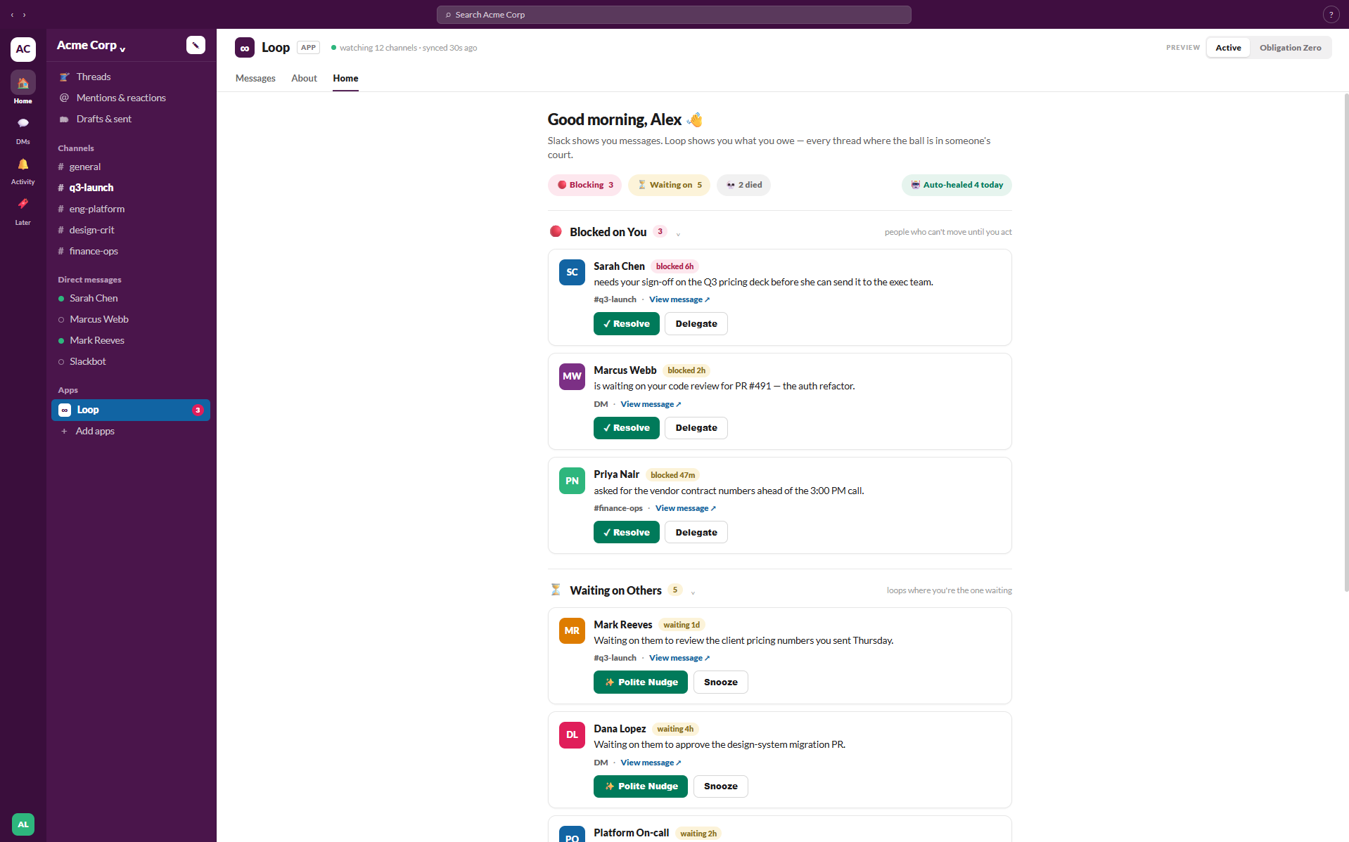Viewport: 1349px width, 842px height.
Task: Open the Home view in left rail
Action: point(23,88)
